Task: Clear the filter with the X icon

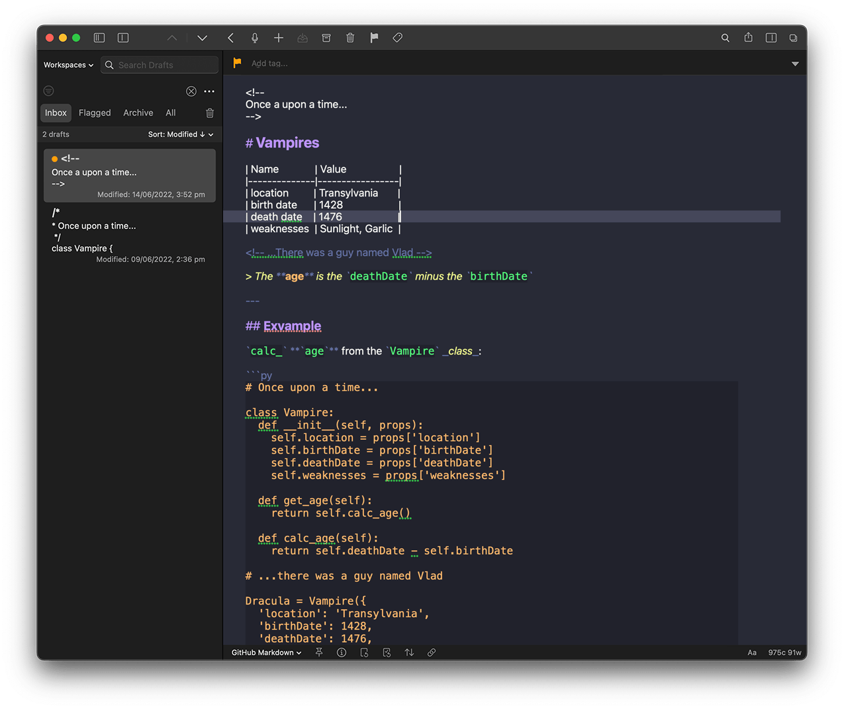Action: (191, 91)
